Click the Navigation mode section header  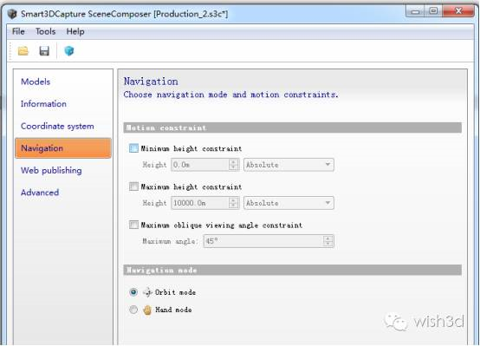point(292,270)
